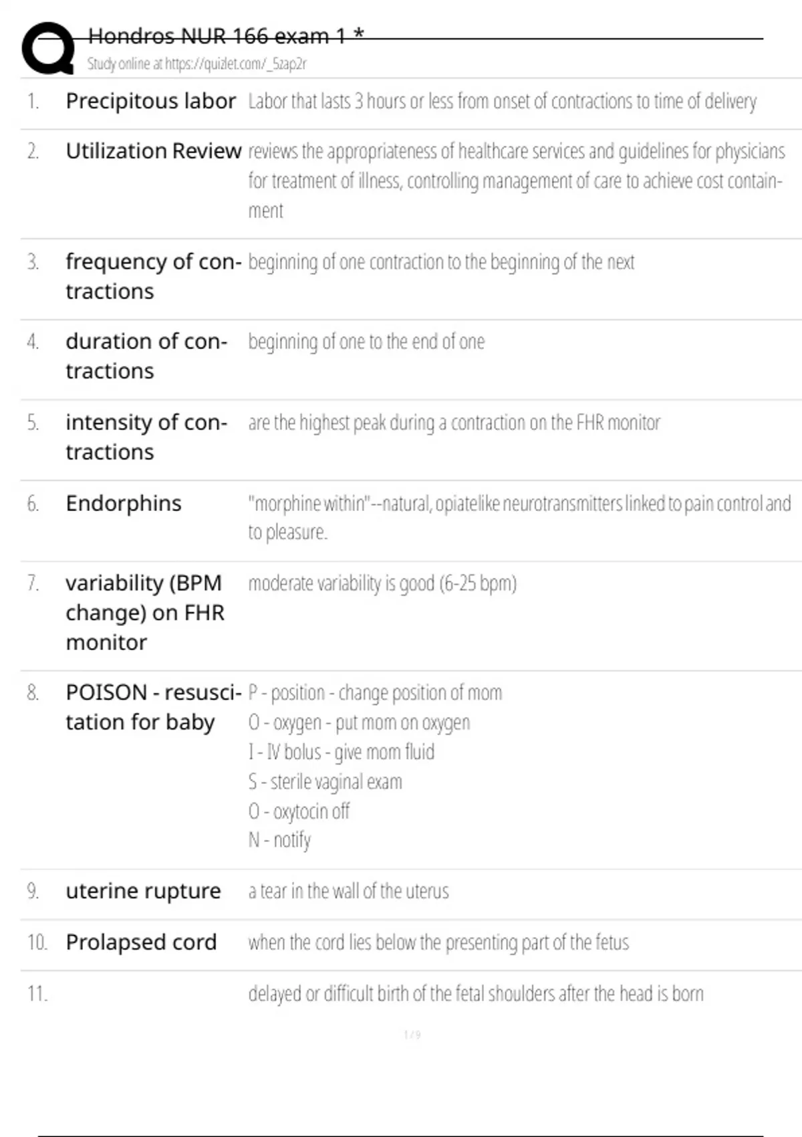Screen dimensions: 802x1137
Task: Select the Utilization Review term
Action: click(x=153, y=151)
